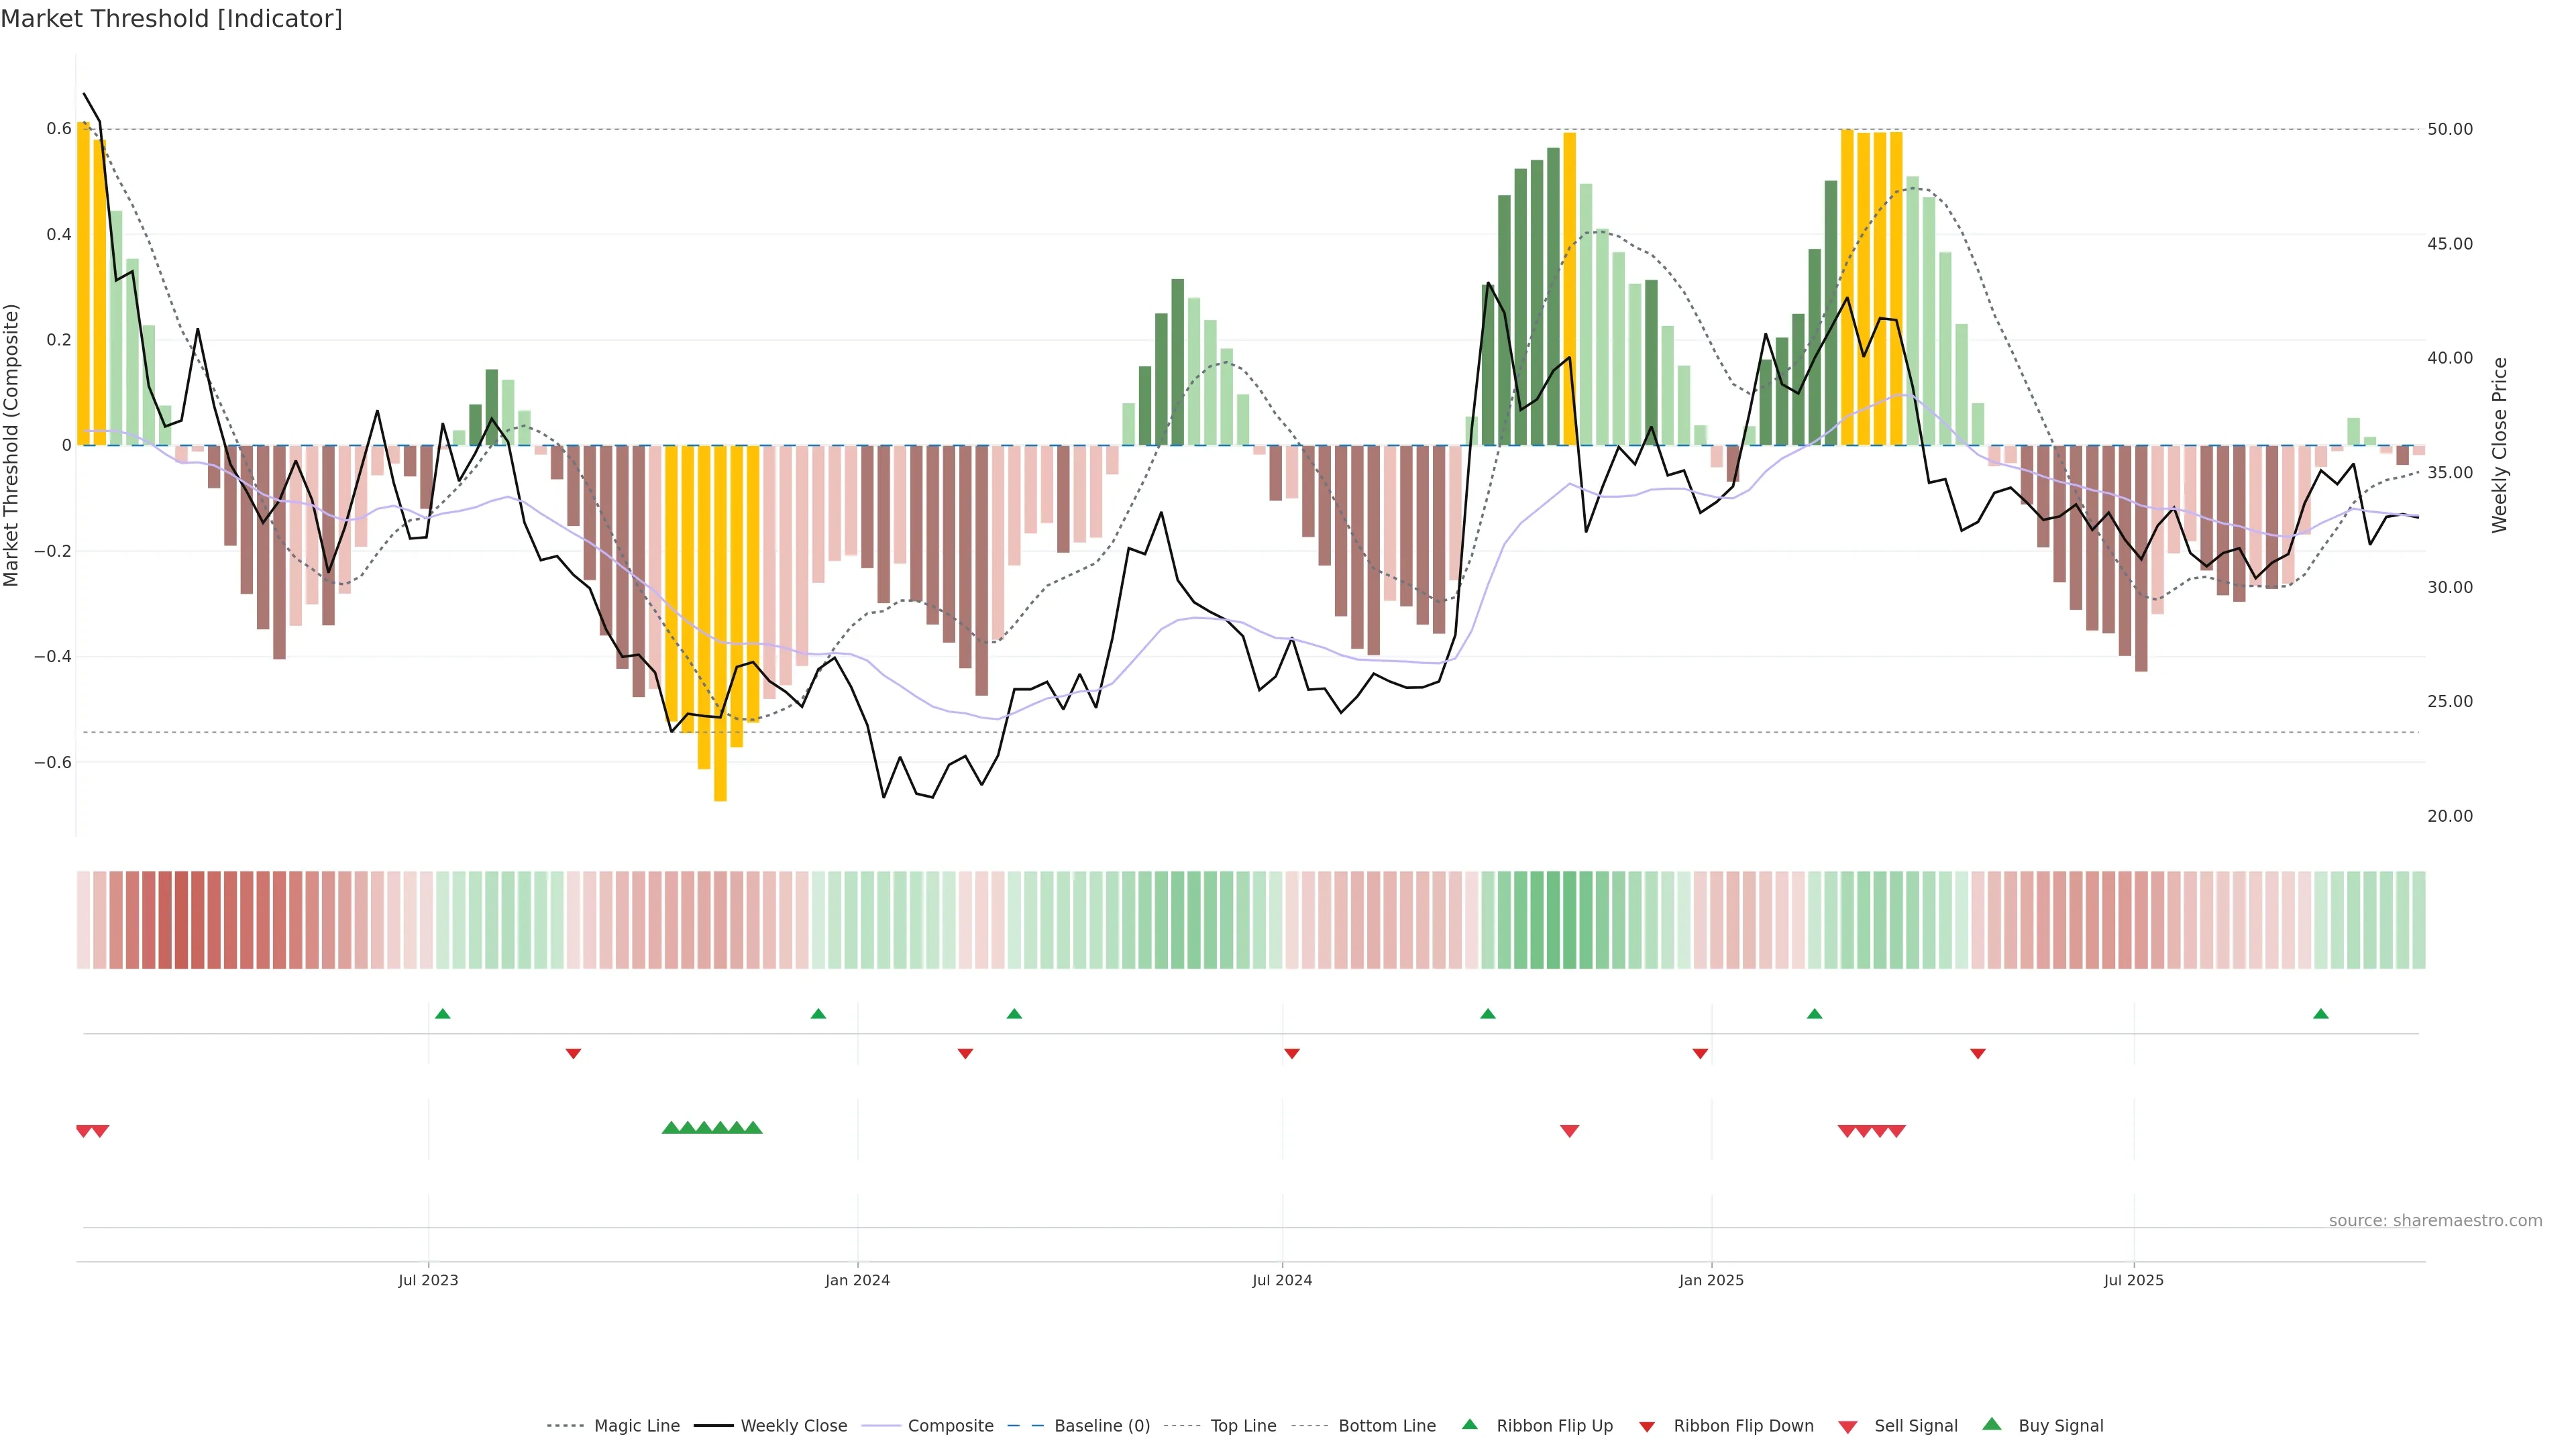Toggle the Bottom Line legend entry
The height and width of the screenshot is (1449, 2576).
pos(1386,1426)
